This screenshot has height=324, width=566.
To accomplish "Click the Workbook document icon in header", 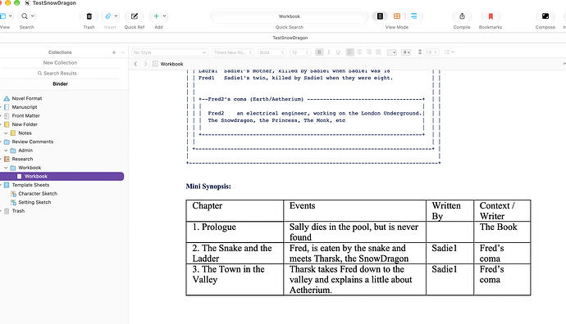I will pyautogui.click(x=155, y=64).
